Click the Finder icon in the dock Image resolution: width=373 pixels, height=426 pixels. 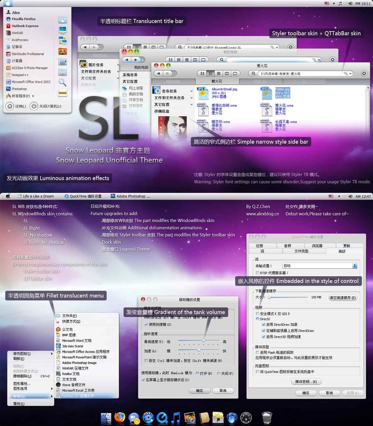pos(106,418)
